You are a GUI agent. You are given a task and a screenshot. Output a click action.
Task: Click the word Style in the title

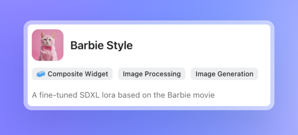pyautogui.click(x=119, y=46)
